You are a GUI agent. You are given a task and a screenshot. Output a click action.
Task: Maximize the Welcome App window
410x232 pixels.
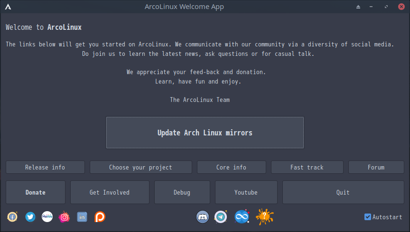[386, 7]
